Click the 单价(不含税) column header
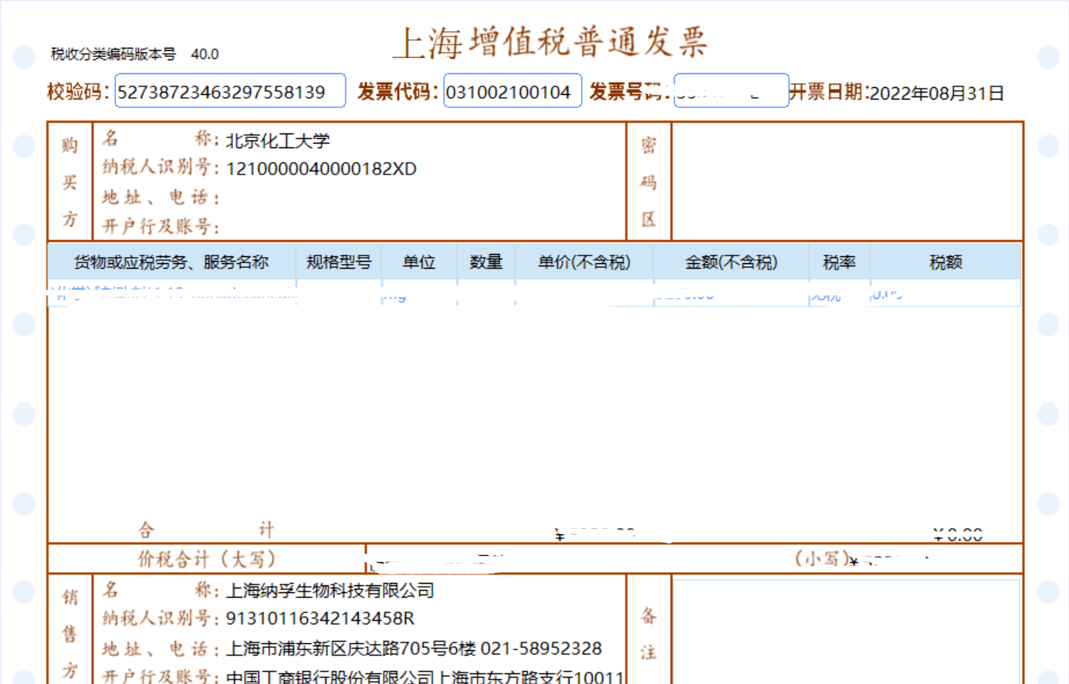The image size is (1069, 684). pos(584,262)
